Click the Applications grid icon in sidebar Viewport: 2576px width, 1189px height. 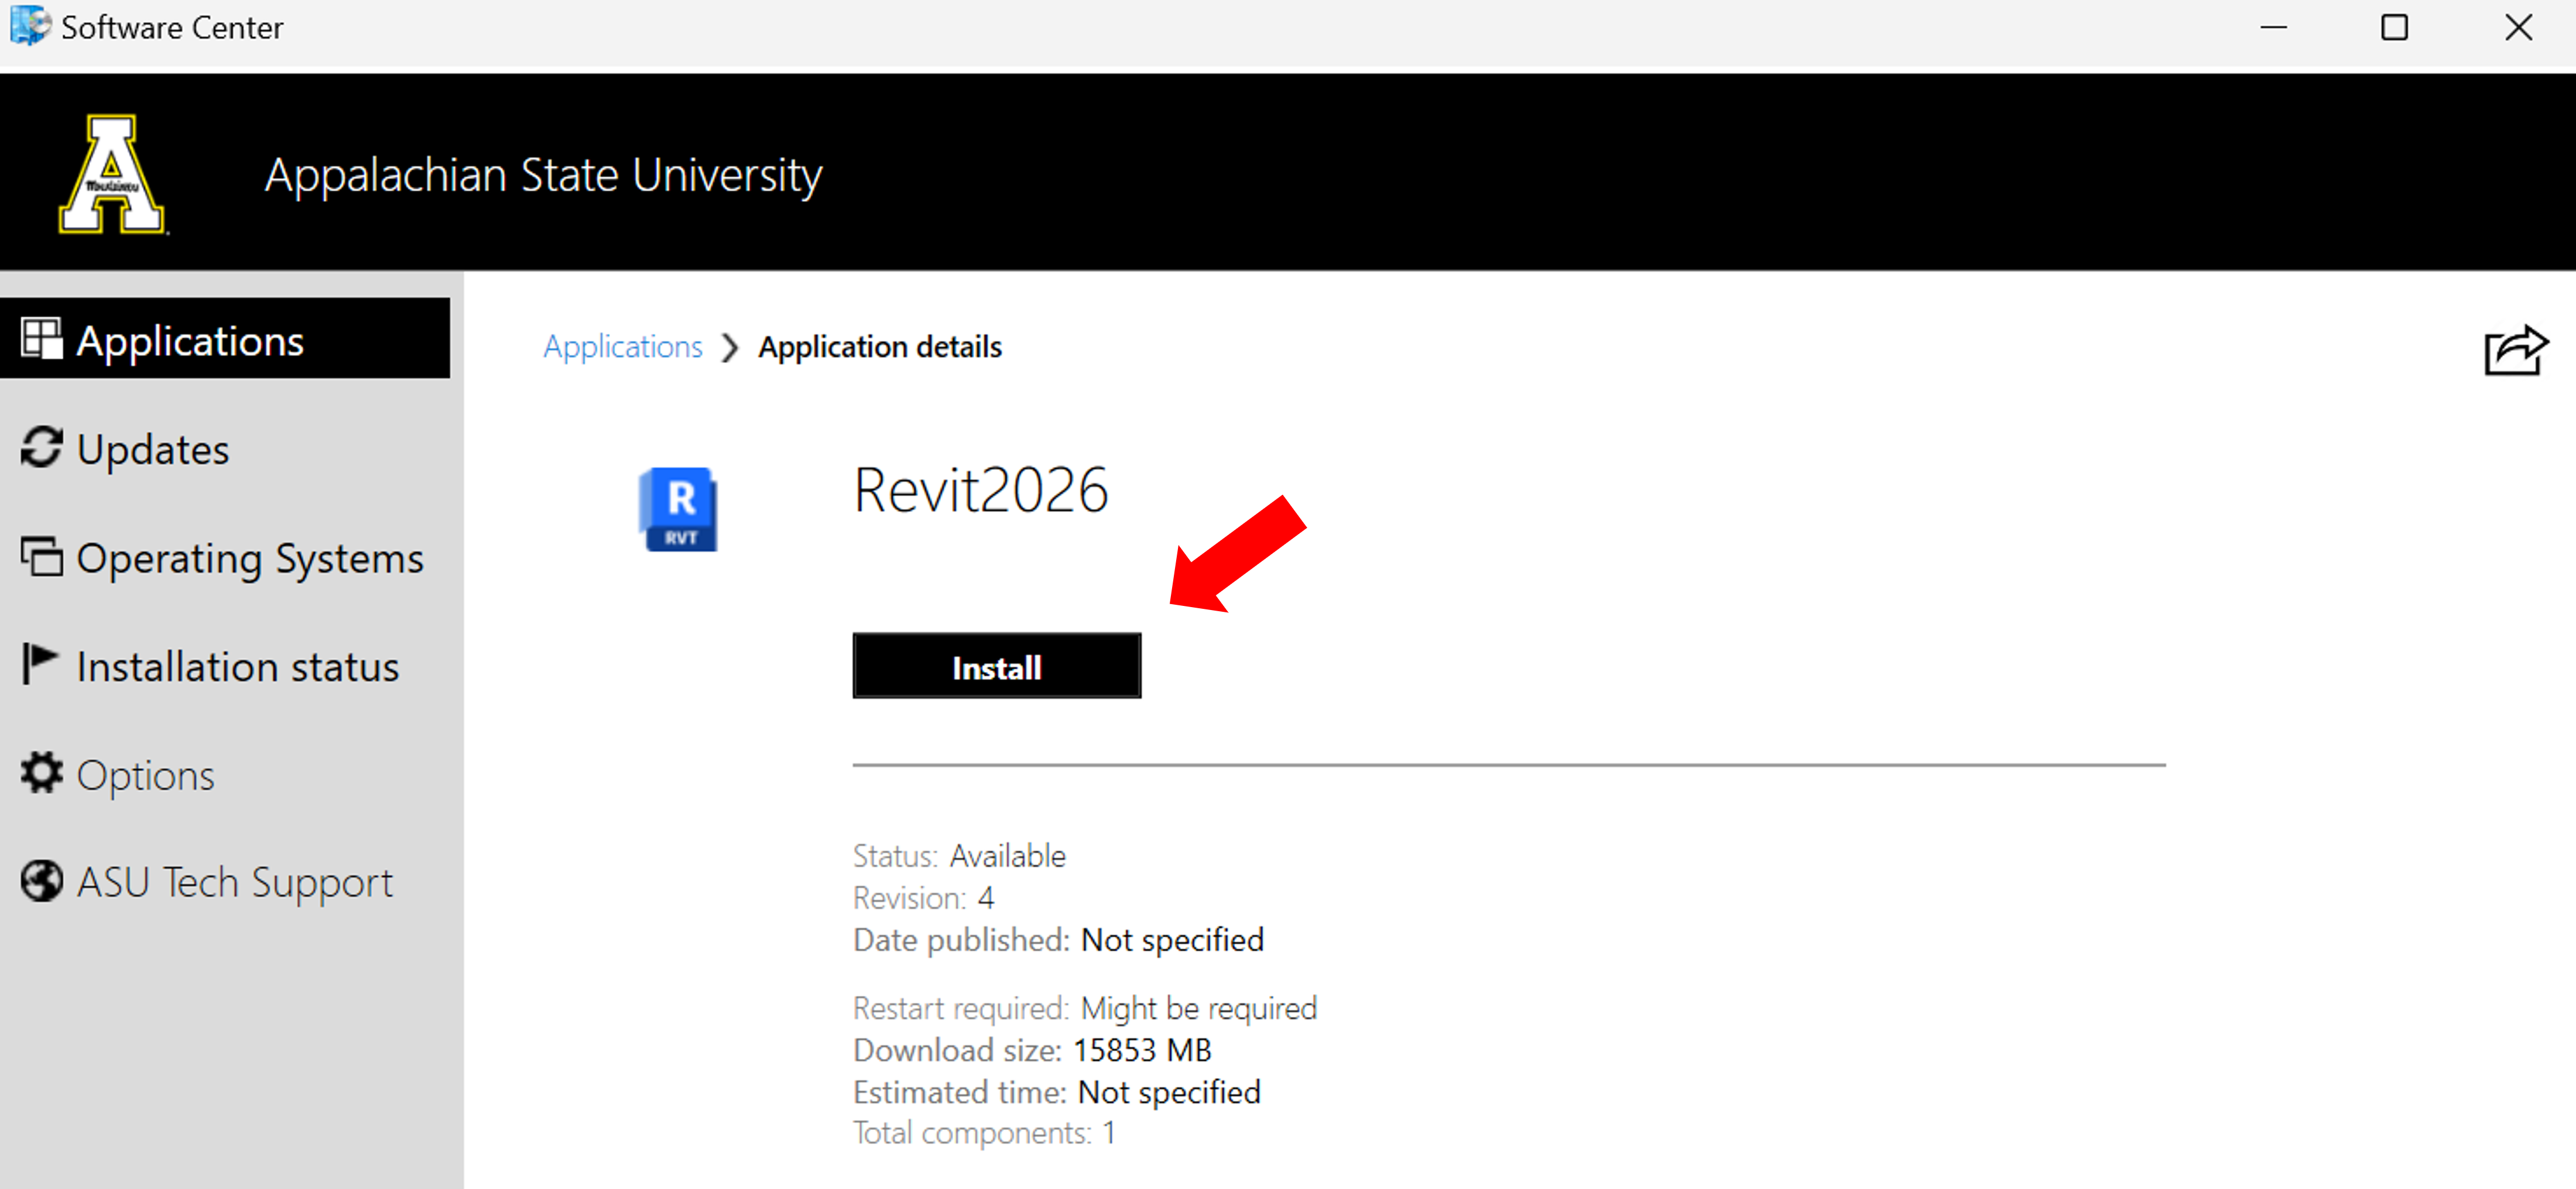42,338
